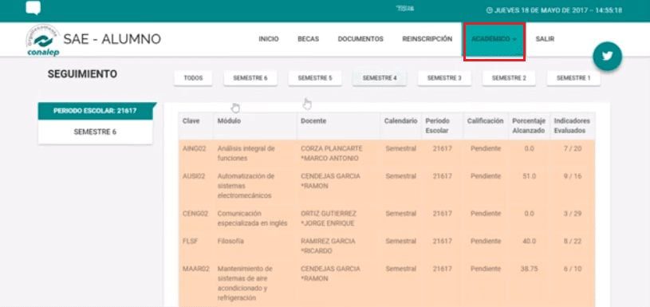650x307 pixels.
Task: Click percentage value 40.0
Action: point(529,241)
